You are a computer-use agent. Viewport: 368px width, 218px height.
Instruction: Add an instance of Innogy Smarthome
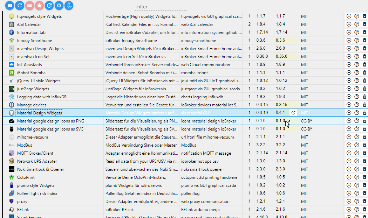[349, 40]
